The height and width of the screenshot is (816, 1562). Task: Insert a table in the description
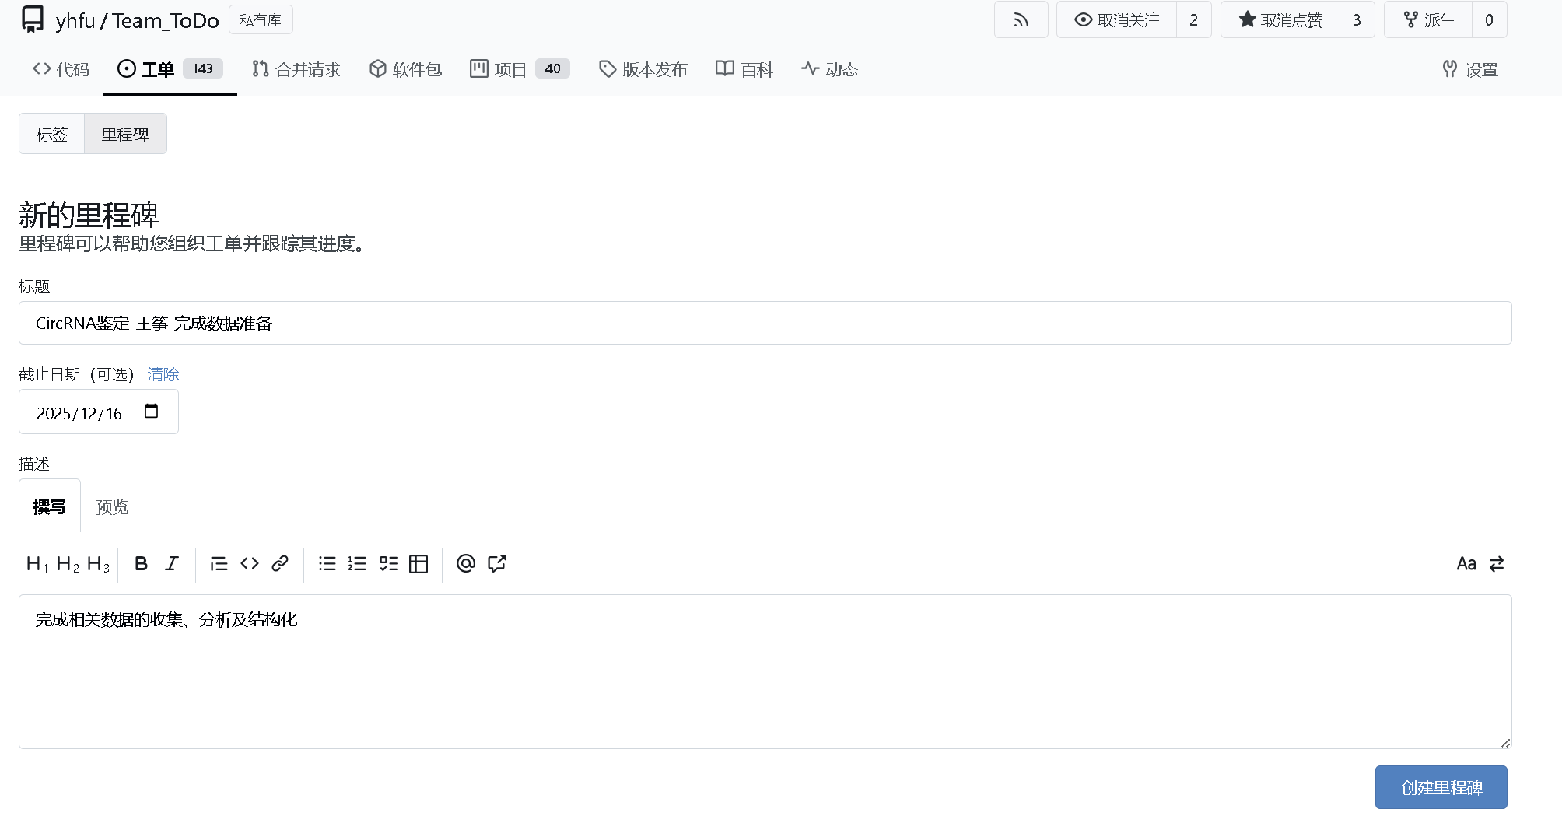pyautogui.click(x=419, y=564)
